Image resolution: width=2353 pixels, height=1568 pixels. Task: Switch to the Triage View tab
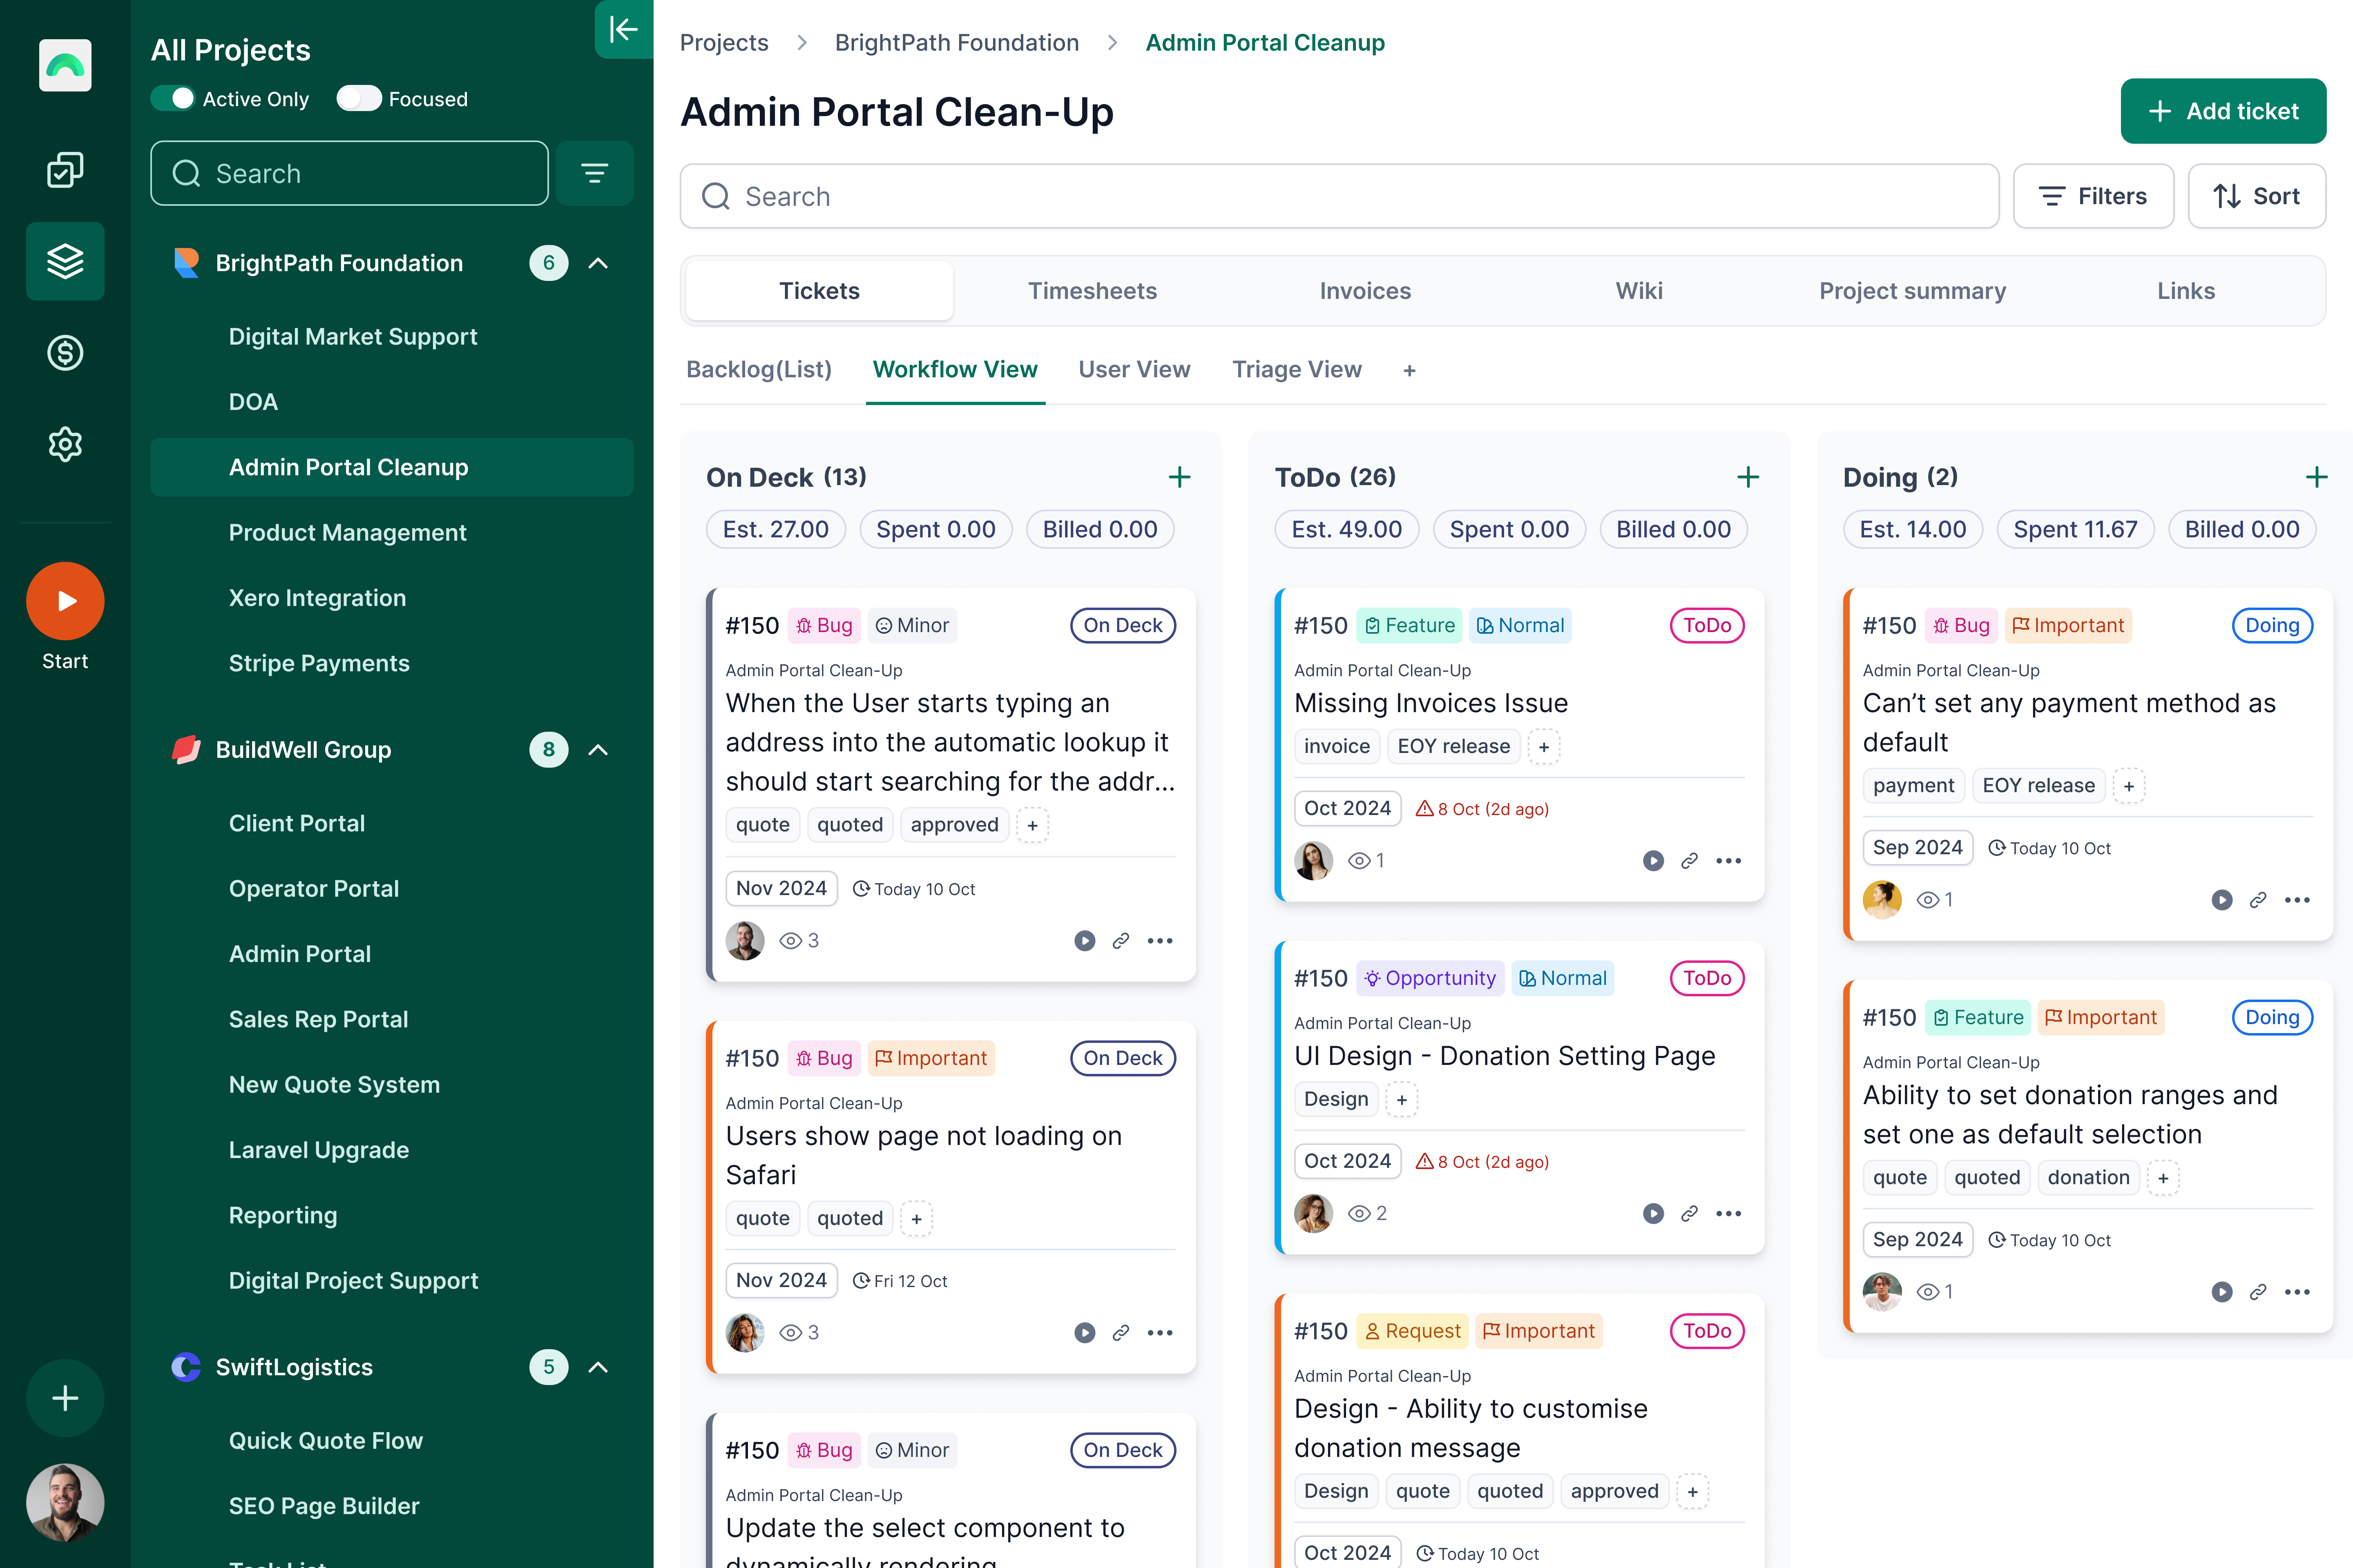1297,370
